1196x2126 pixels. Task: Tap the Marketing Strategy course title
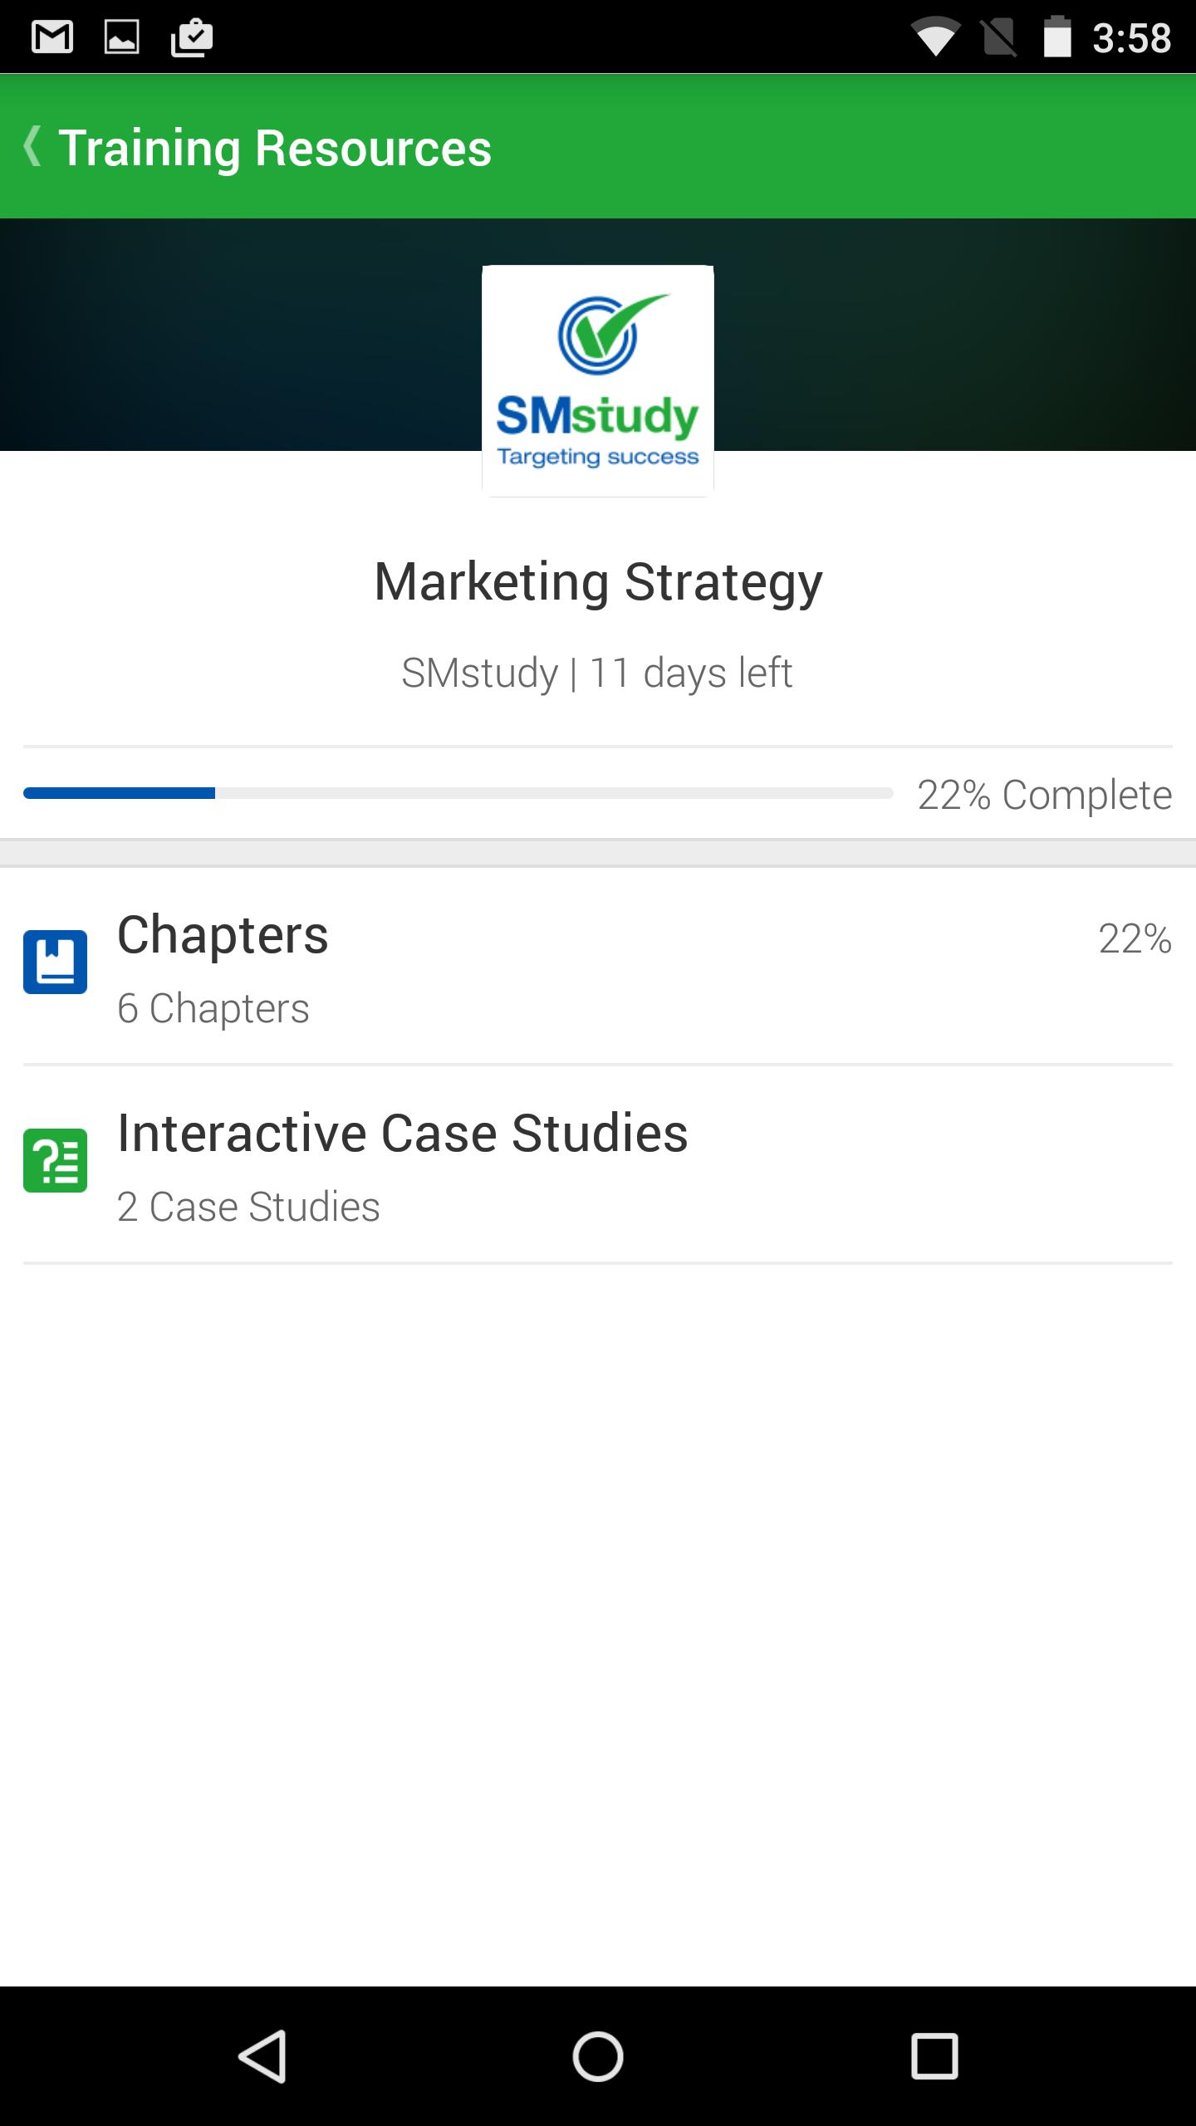click(x=598, y=582)
